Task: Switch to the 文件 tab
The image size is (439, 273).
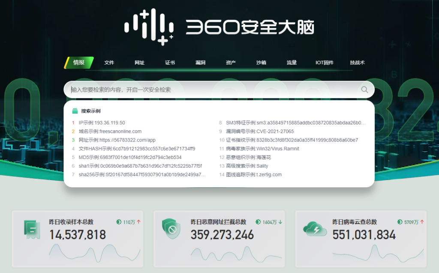Action: (110, 62)
